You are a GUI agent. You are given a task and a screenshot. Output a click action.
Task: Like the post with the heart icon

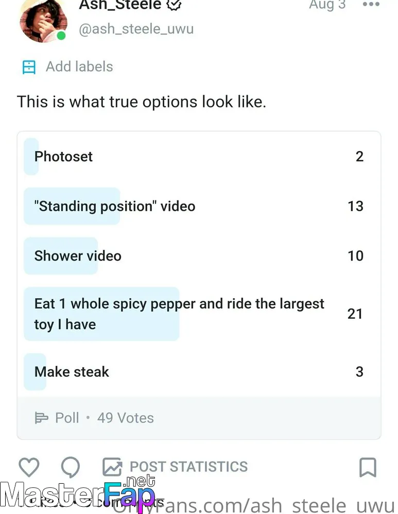29,467
